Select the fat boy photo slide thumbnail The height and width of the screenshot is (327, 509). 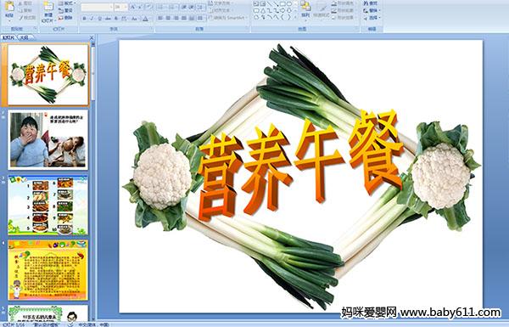[x=48, y=139]
